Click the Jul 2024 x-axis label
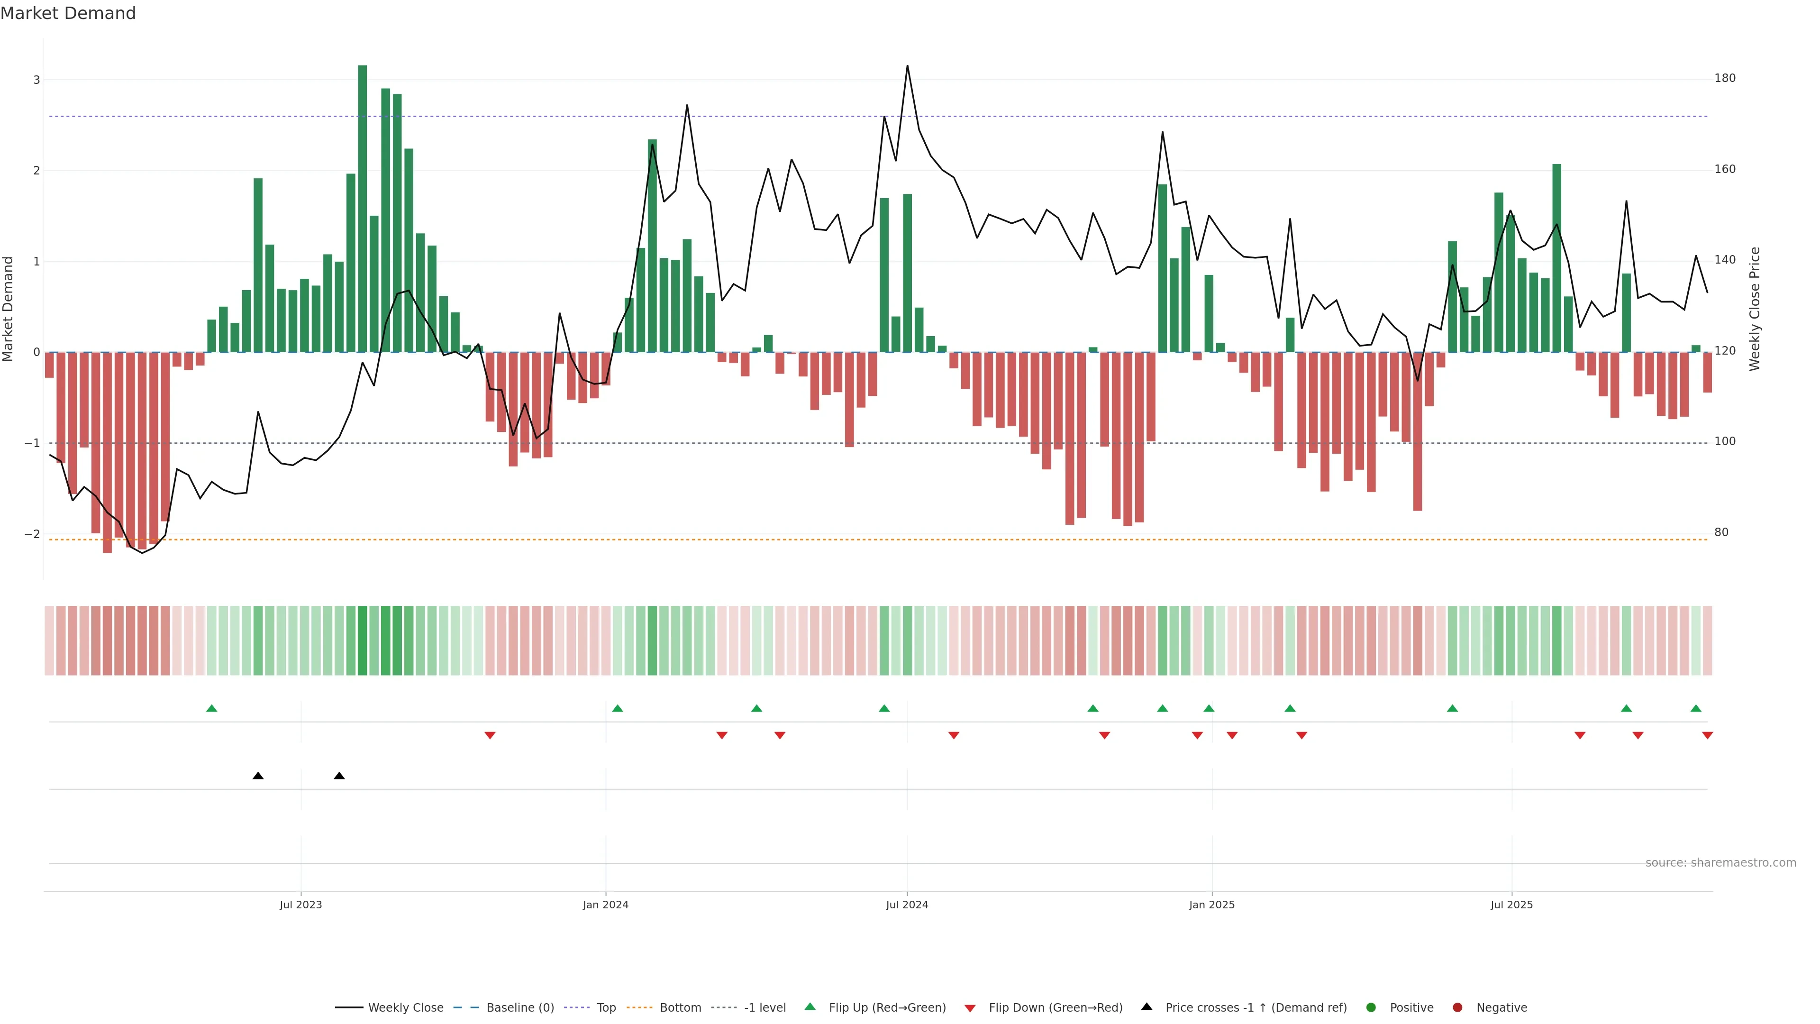 pyautogui.click(x=907, y=905)
